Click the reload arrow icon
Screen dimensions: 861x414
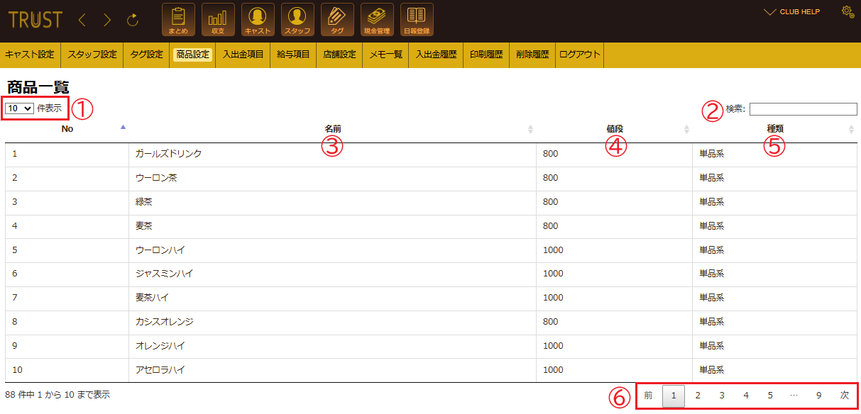coord(133,21)
